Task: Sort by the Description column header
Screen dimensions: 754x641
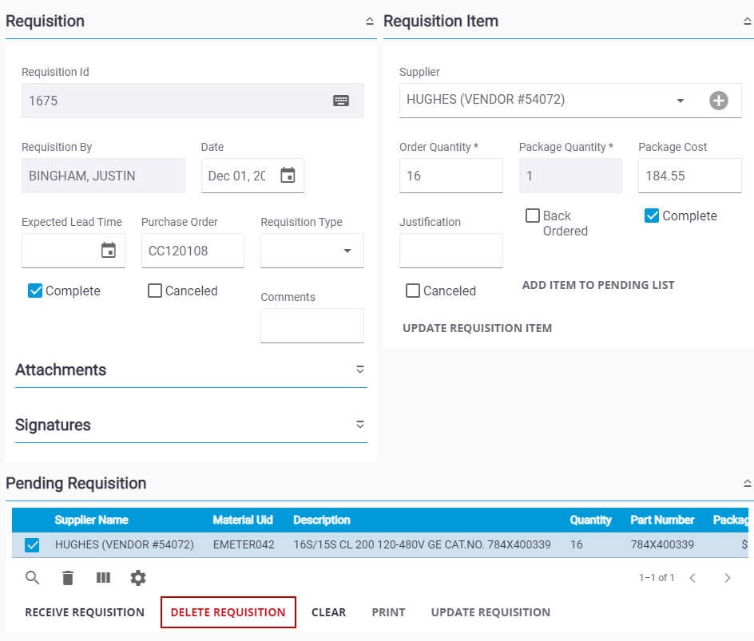Action: pos(321,520)
